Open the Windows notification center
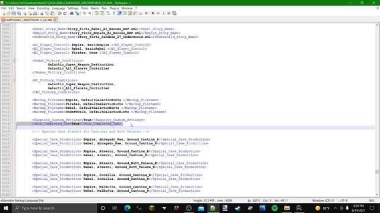This screenshot has height=213, width=380. 372,208
